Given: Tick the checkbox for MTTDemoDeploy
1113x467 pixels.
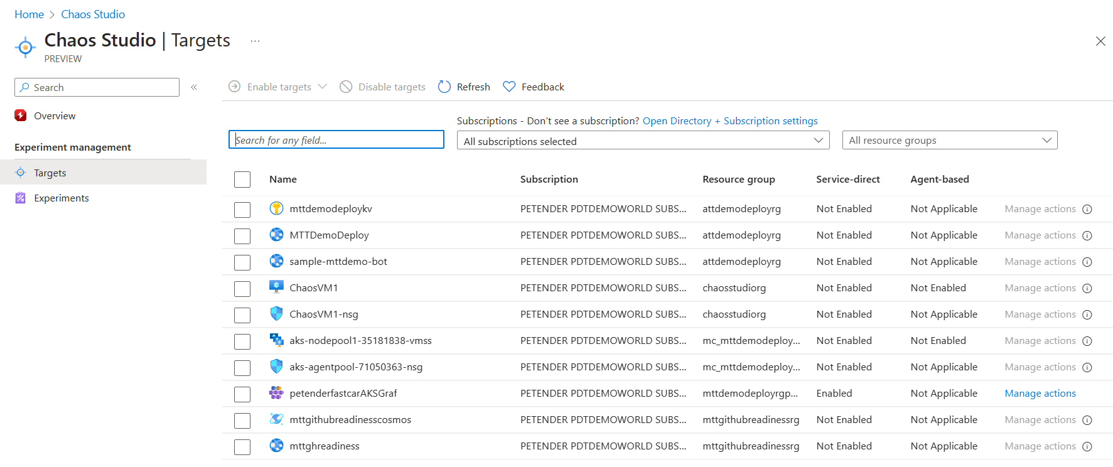Looking at the screenshot, I should pos(242,236).
